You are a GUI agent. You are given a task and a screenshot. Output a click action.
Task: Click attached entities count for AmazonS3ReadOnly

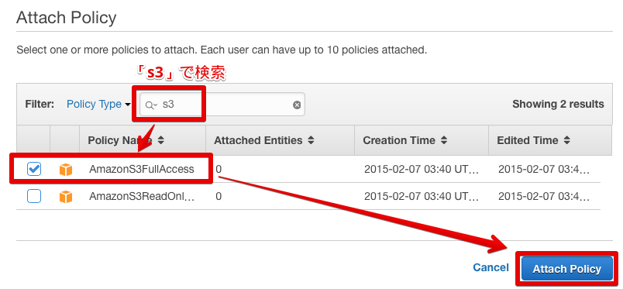(219, 196)
